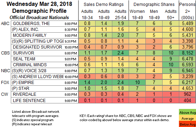Screen dimensions: 196x127
Task: Select EMPIRE's 2.0 Adults 18-49 rating
Action: (104, 83)
